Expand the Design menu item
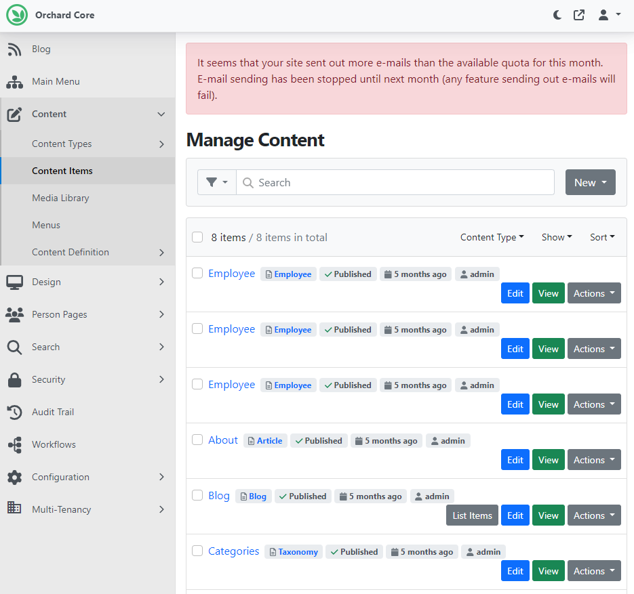 point(87,282)
